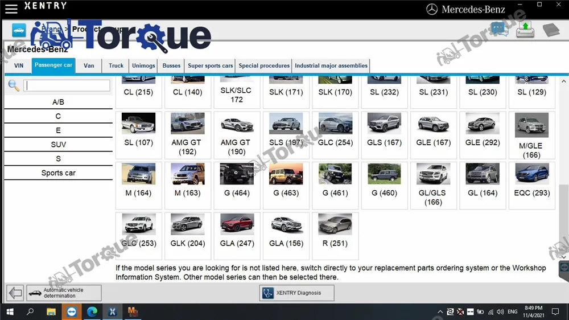Select GLK (204) model

[188, 236]
